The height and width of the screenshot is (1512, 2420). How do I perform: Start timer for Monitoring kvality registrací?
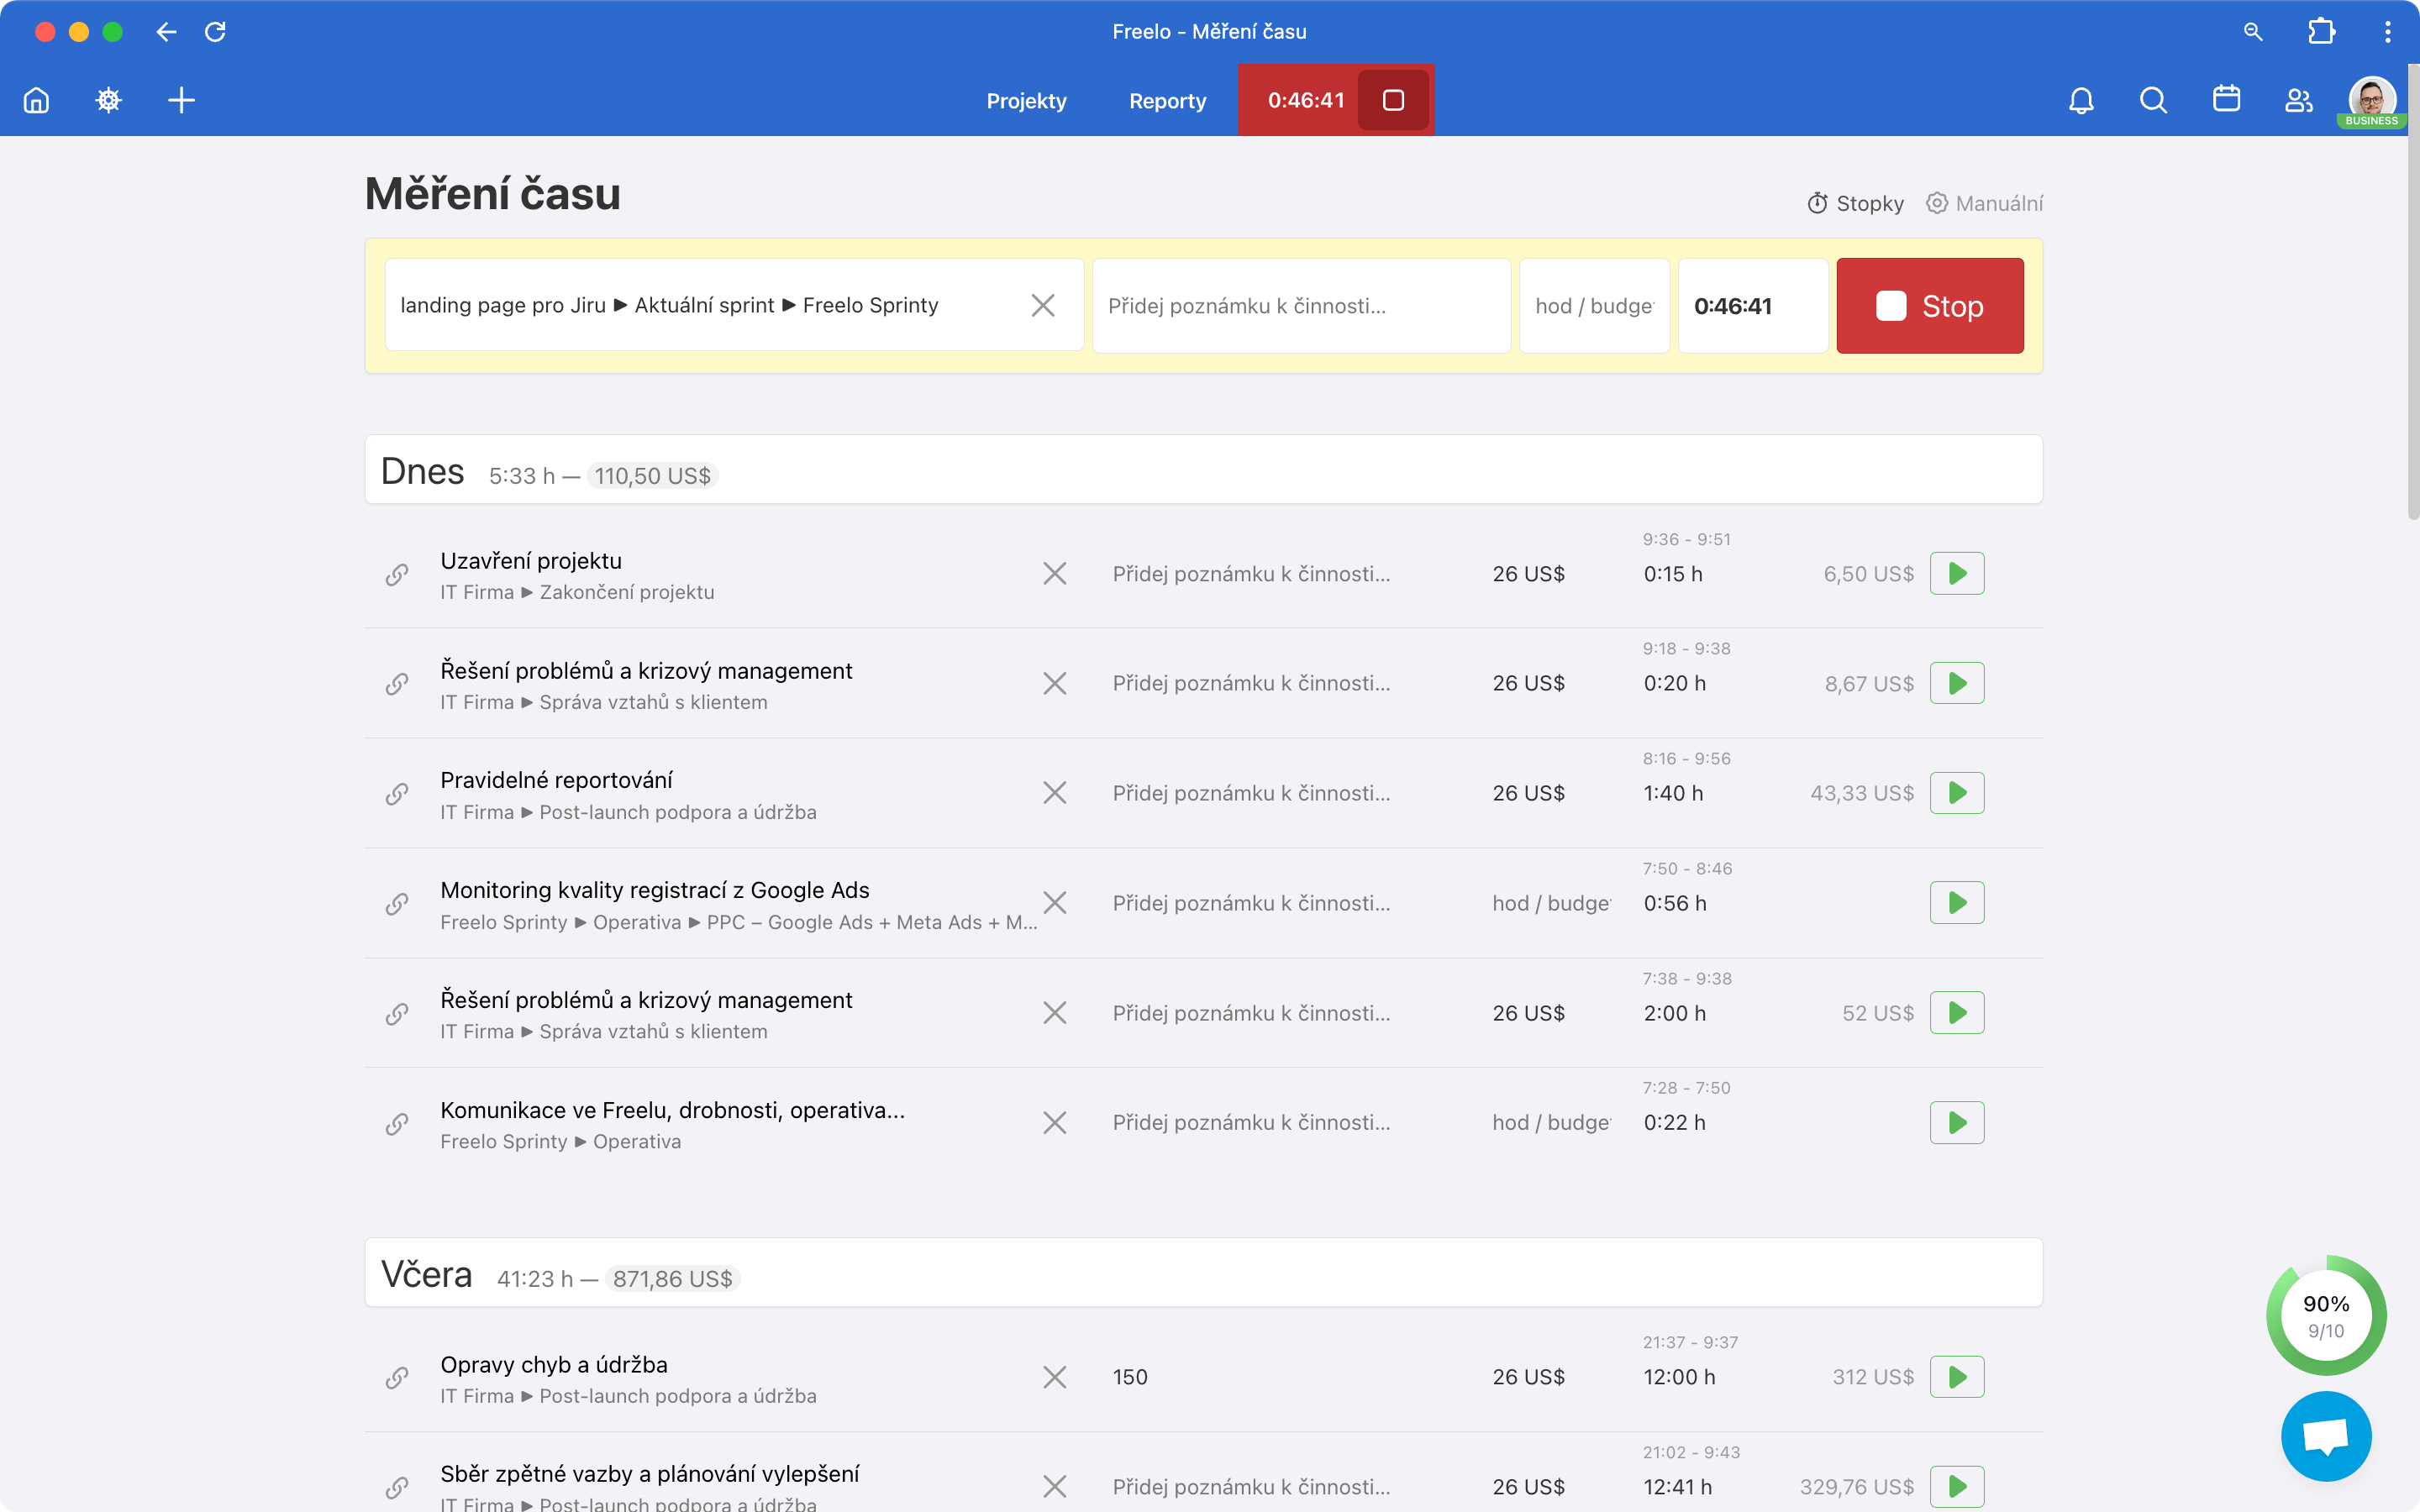tap(1957, 903)
